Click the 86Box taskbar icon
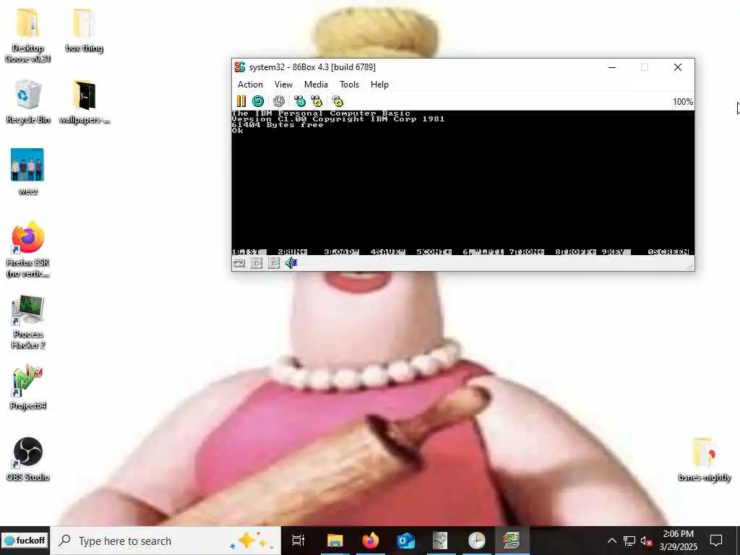Viewport: 740px width, 555px height. 512,541
